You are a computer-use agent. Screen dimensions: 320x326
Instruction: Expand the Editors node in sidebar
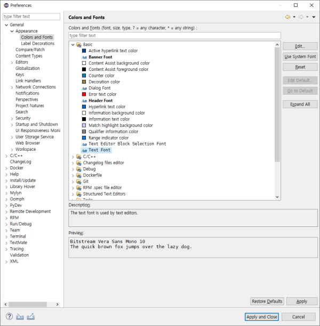(11, 62)
